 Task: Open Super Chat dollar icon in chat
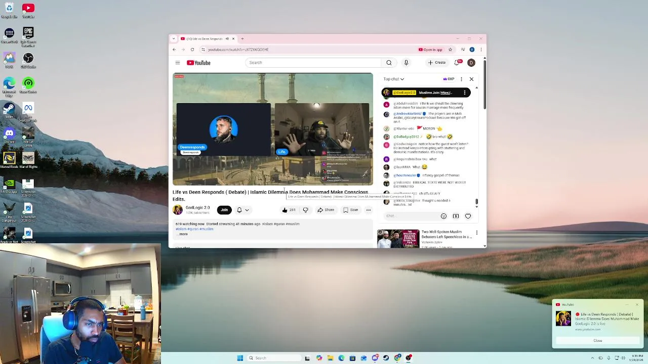pyautogui.click(x=456, y=216)
